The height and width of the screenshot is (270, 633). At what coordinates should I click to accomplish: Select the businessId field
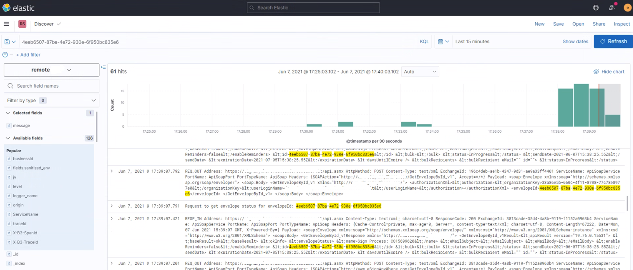click(23, 159)
